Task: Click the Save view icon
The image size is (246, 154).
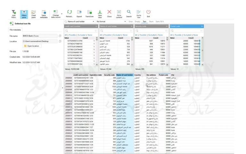Action: 100,13
